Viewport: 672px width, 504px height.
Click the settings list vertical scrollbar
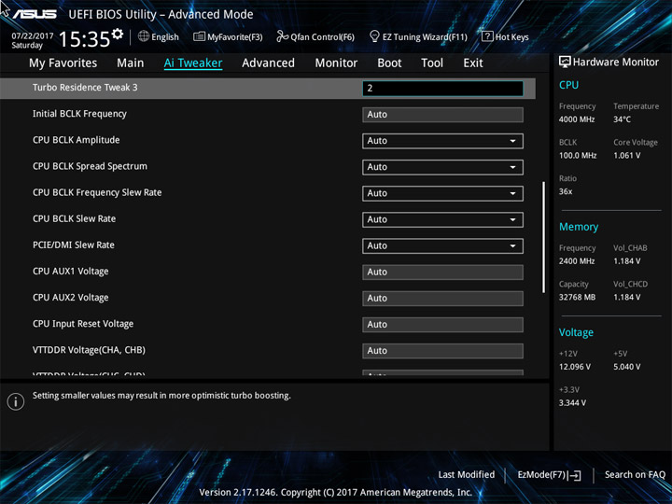click(x=543, y=237)
